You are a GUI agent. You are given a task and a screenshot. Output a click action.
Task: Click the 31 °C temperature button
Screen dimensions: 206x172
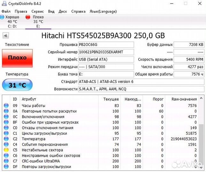(x=17, y=85)
